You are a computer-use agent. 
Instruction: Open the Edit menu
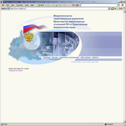pyautogui.click(x=8, y=5)
